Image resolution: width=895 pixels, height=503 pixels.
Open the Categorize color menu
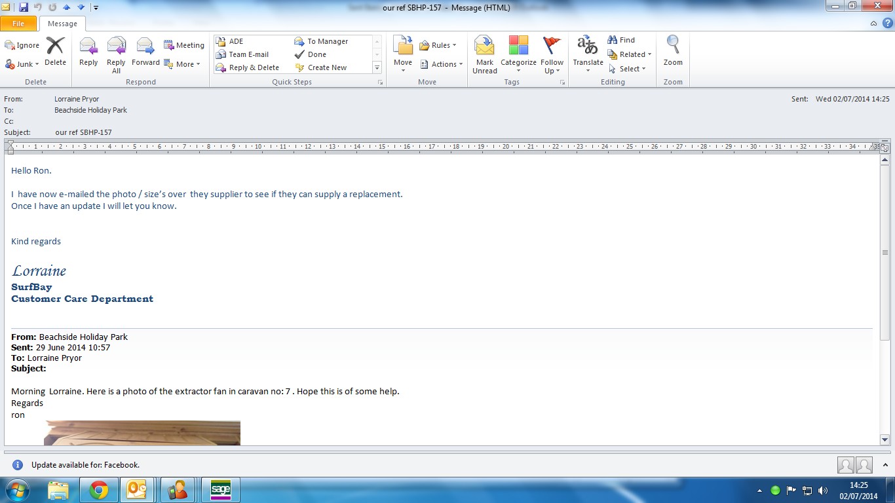(518, 55)
